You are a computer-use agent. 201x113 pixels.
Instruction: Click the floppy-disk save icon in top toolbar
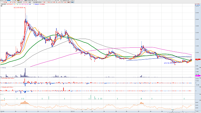[25, 0]
